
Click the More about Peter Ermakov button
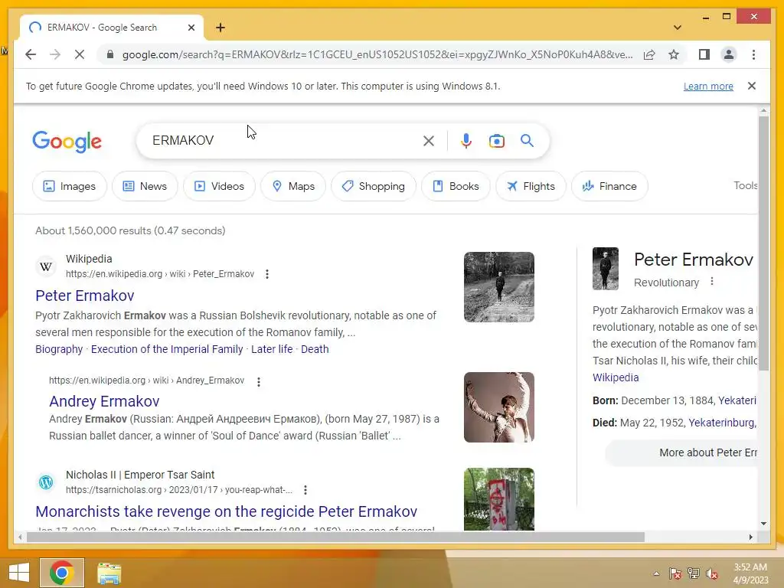[681, 452]
